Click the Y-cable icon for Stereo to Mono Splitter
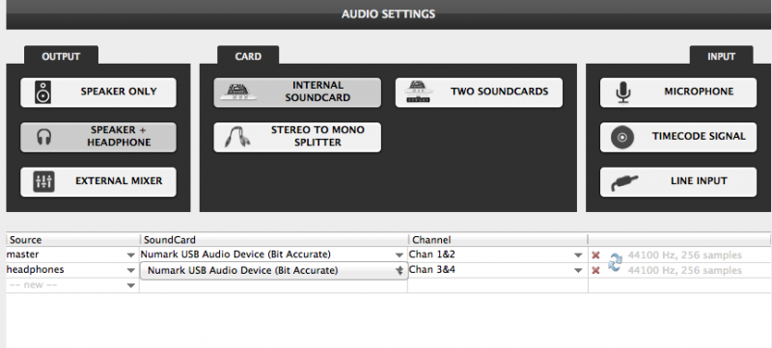The image size is (772, 348). [237, 137]
